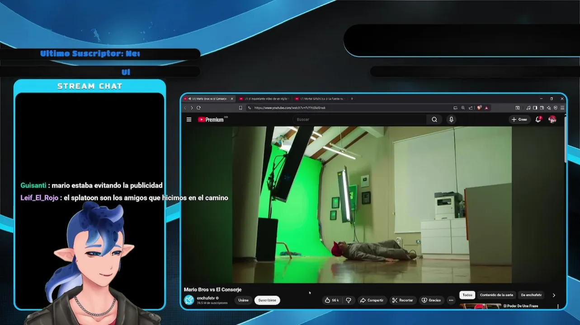Click the Recortar clip button
The height and width of the screenshot is (325, 580).
point(402,300)
